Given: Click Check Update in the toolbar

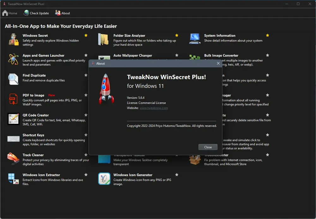Looking at the screenshot, I should coord(36,13).
